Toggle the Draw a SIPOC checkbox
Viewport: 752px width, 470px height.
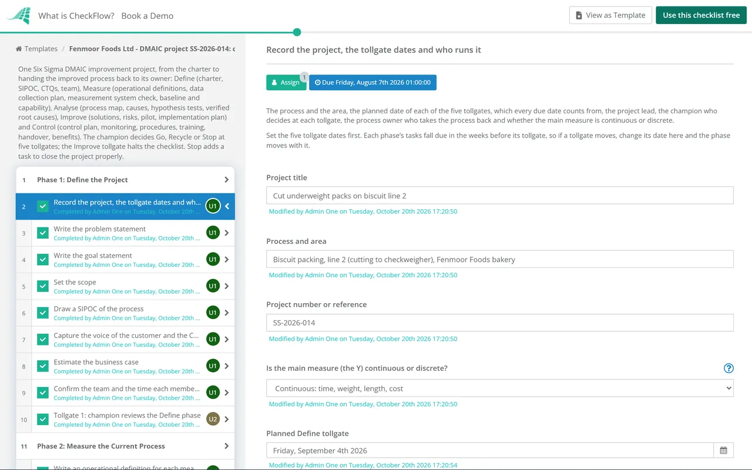[x=43, y=313]
